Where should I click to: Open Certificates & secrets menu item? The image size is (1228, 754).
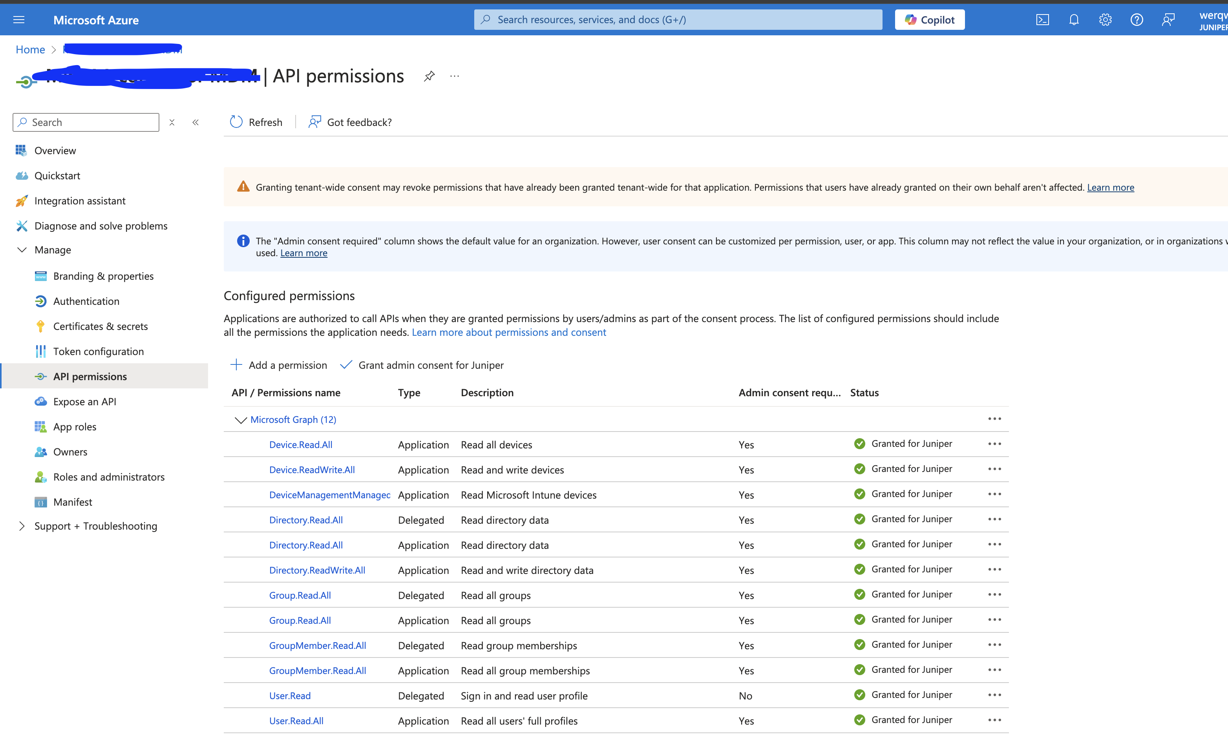[x=100, y=326]
